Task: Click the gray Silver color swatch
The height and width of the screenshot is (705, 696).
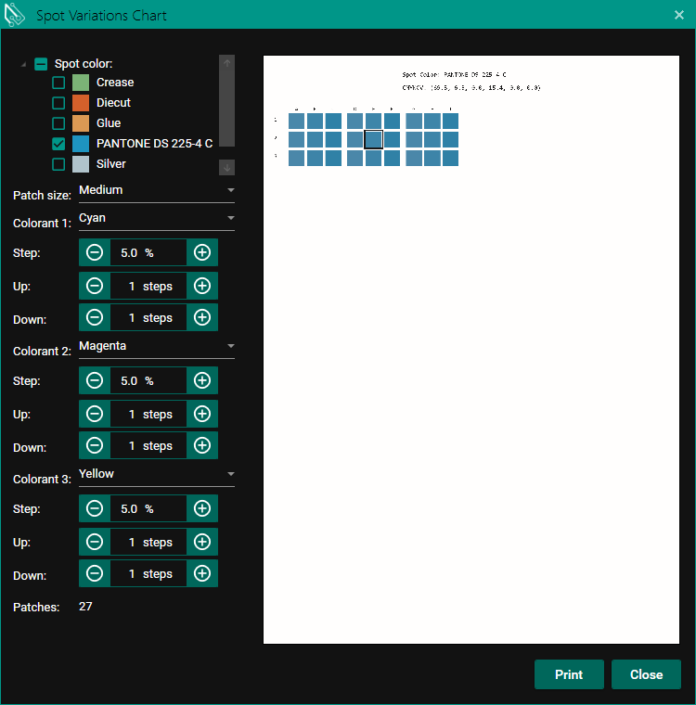Action: pyautogui.click(x=81, y=164)
